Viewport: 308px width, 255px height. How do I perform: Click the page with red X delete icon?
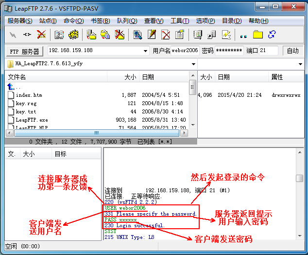pos(166,35)
